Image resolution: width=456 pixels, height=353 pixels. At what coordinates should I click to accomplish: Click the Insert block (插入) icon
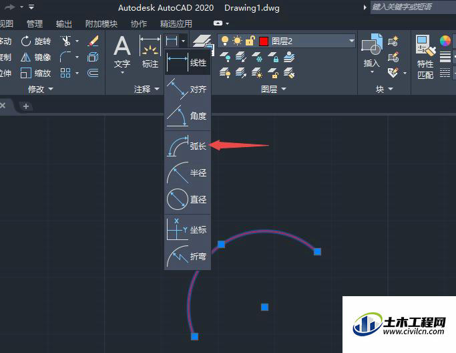click(372, 43)
